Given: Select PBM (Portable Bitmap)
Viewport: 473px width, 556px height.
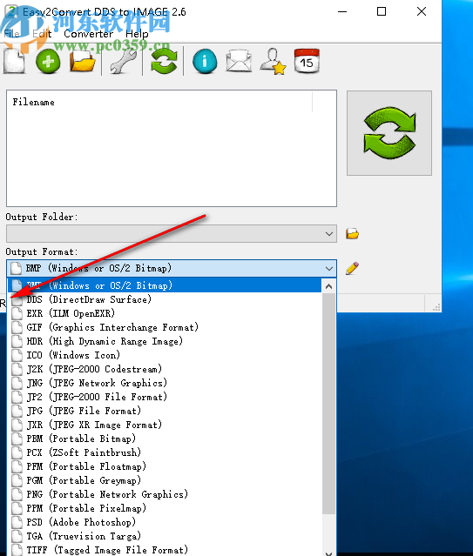Looking at the screenshot, I should 165,439.
